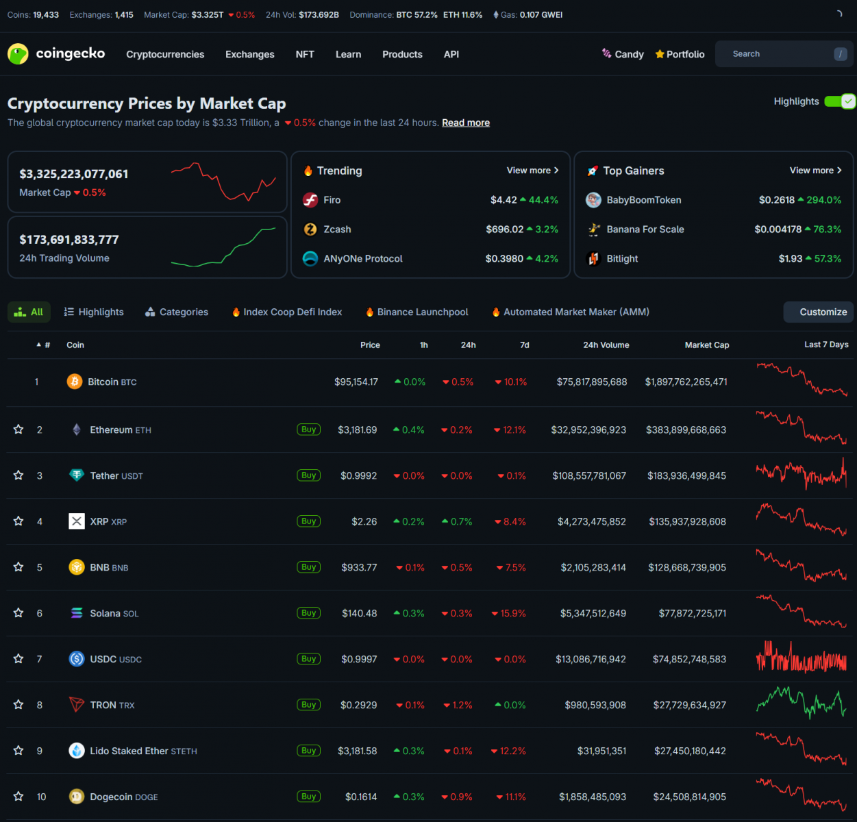The image size is (857, 822).
Task: Click the TRON coin icon
Action: 77,705
